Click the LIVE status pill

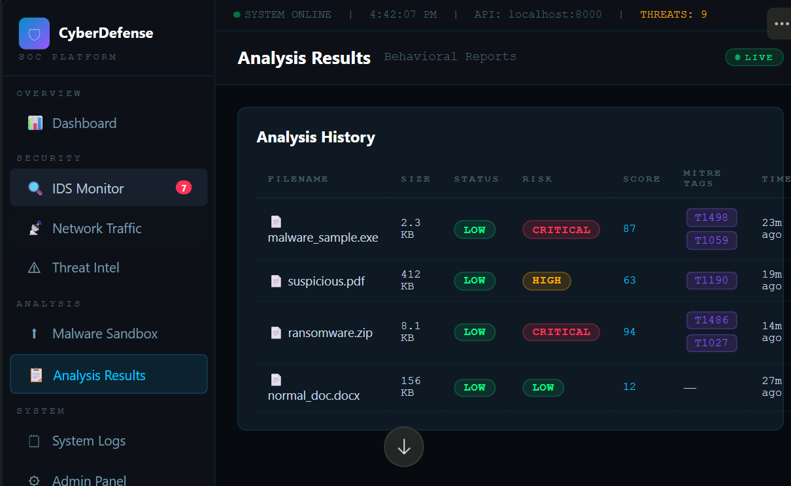tap(754, 57)
